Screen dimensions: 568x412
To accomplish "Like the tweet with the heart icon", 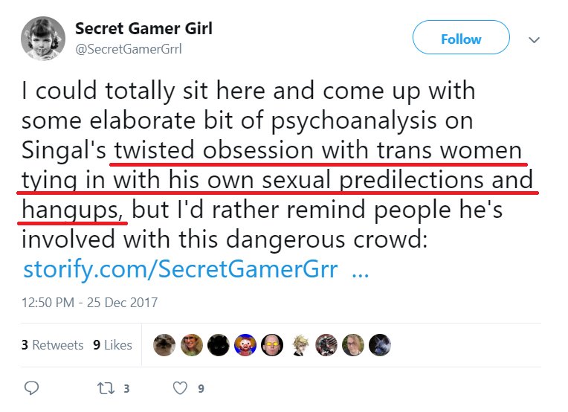I will tap(180, 387).
